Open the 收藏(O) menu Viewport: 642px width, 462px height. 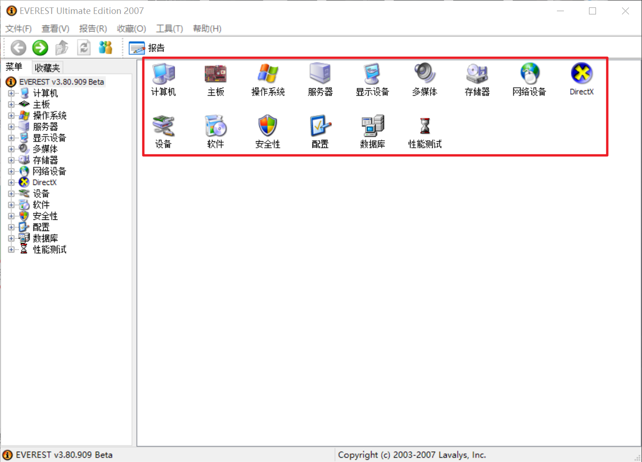(x=132, y=29)
